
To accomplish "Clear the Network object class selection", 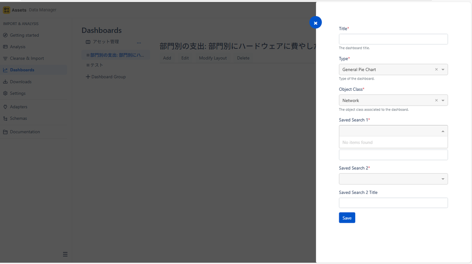I will point(436,100).
